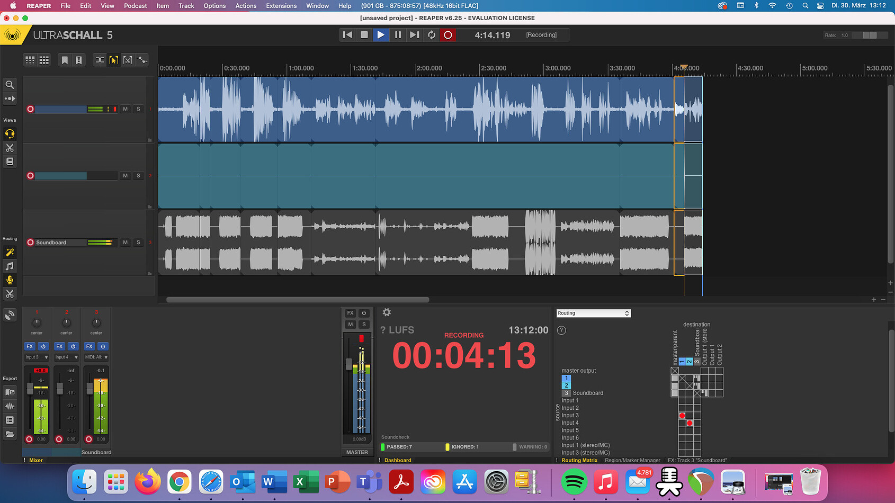Pause playback with the pause button
895x503 pixels.
(398, 35)
